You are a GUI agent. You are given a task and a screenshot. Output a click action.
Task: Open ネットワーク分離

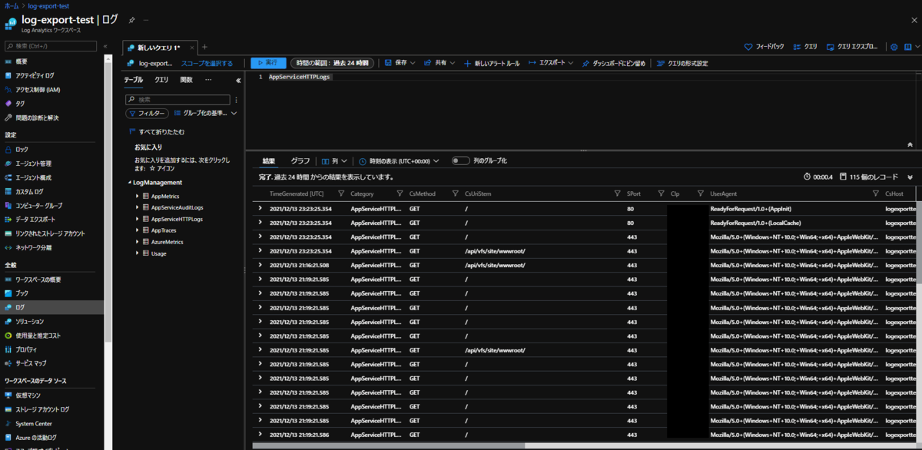point(33,247)
